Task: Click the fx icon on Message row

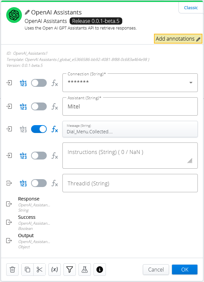Action: (x=55, y=129)
